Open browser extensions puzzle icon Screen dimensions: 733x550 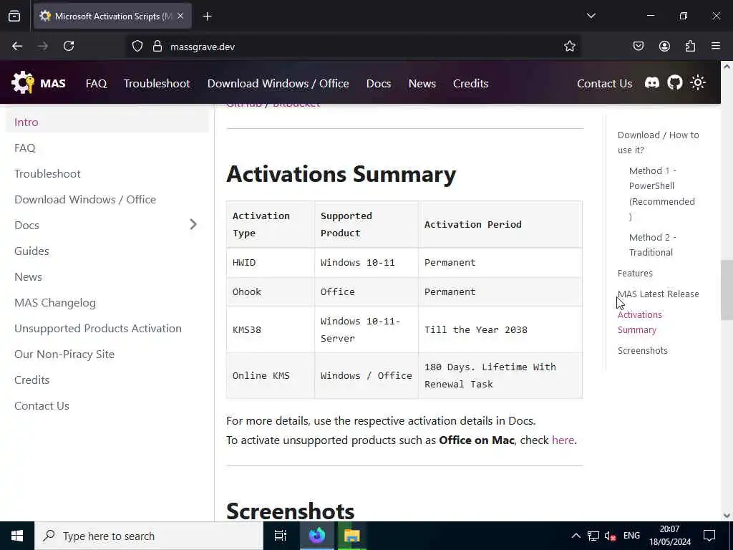coord(690,46)
